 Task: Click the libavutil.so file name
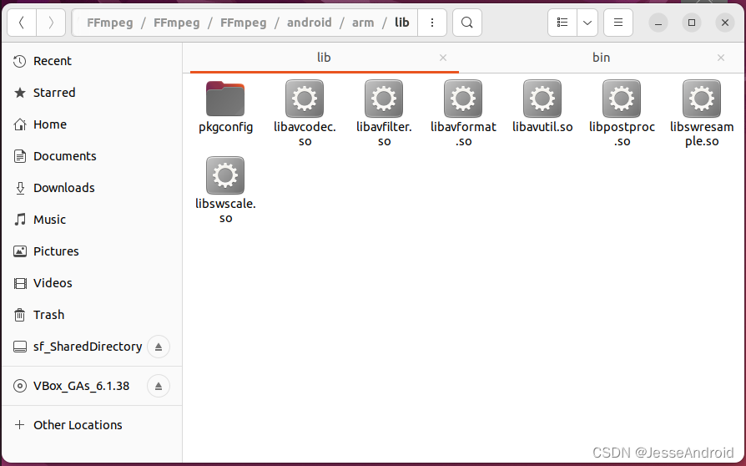tap(542, 127)
